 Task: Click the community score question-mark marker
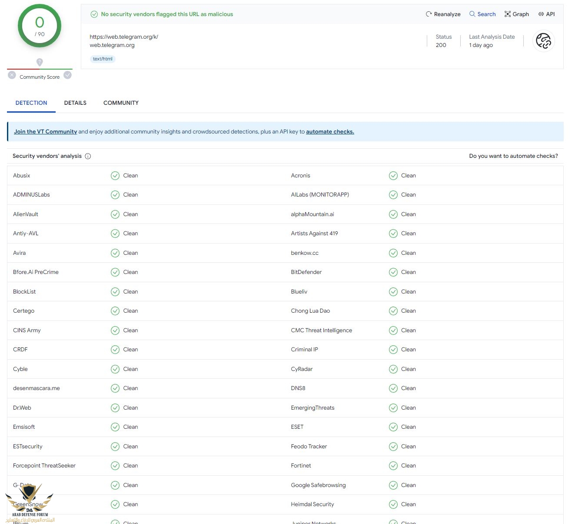pos(40,62)
